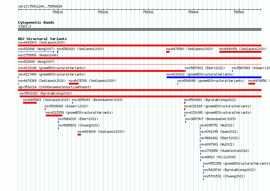270x191 pixels.
Task: Click the 13q22.2 cytogenetic band bar
Action: click(x=140, y=29)
